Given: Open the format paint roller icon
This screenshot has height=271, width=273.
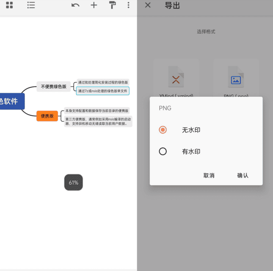Looking at the screenshot, I should [x=112, y=5].
